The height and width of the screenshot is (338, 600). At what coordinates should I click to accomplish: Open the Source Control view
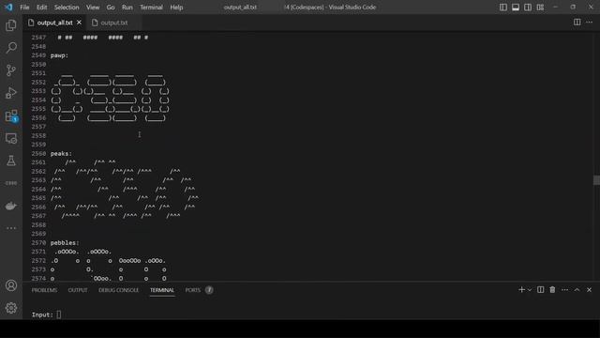pyautogui.click(x=11, y=70)
